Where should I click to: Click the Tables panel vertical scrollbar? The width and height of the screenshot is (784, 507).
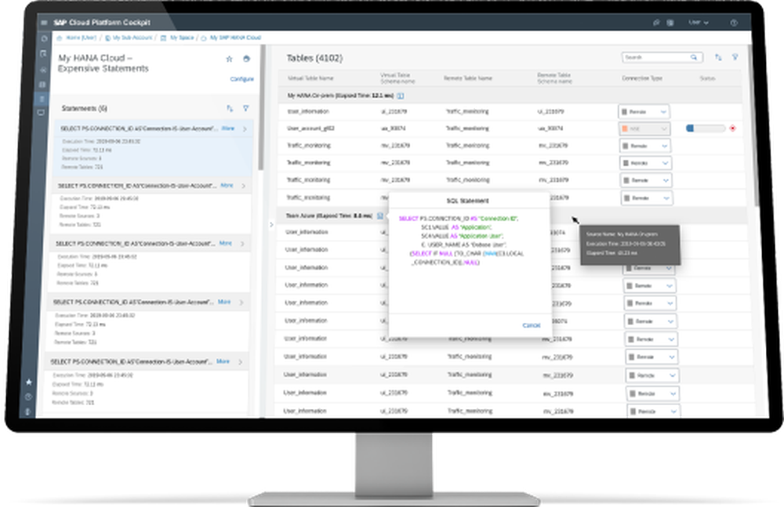coord(753,125)
